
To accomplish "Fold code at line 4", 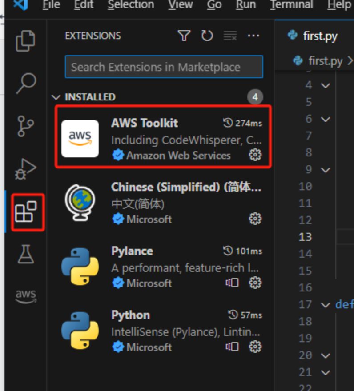I will tap(326, 85).
